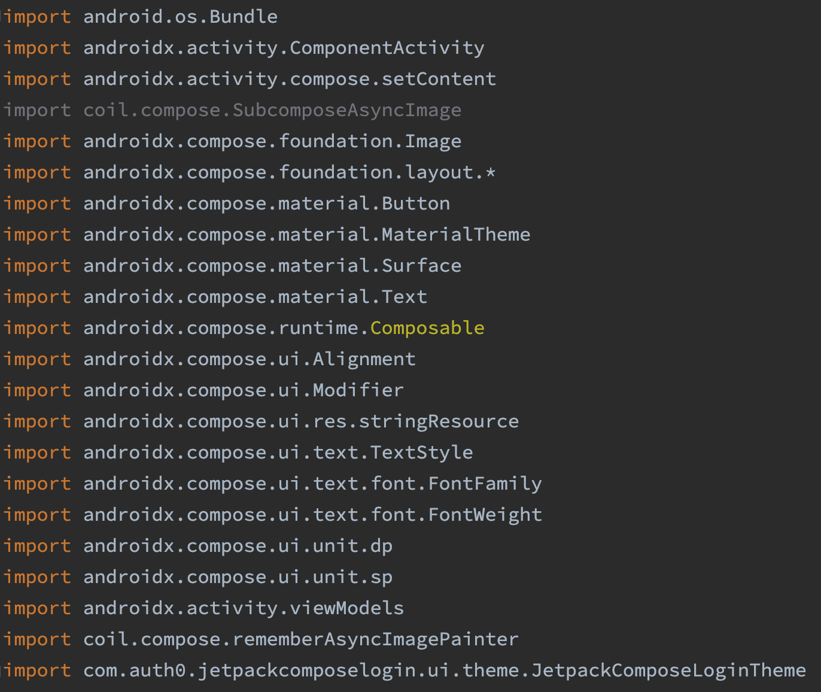Click the foundation.layout.* wildcard import

click(x=387, y=172)
